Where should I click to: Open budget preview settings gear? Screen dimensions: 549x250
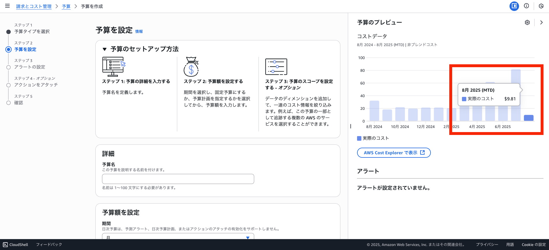tap(527, 22)
